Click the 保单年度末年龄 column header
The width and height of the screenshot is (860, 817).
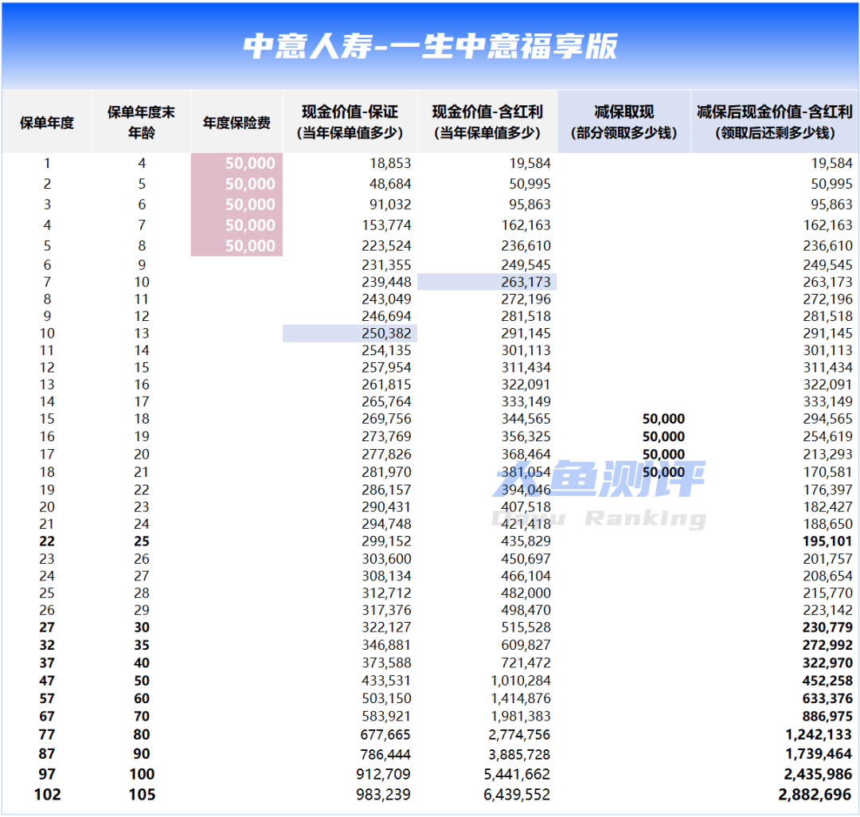[x=142, y=123]
